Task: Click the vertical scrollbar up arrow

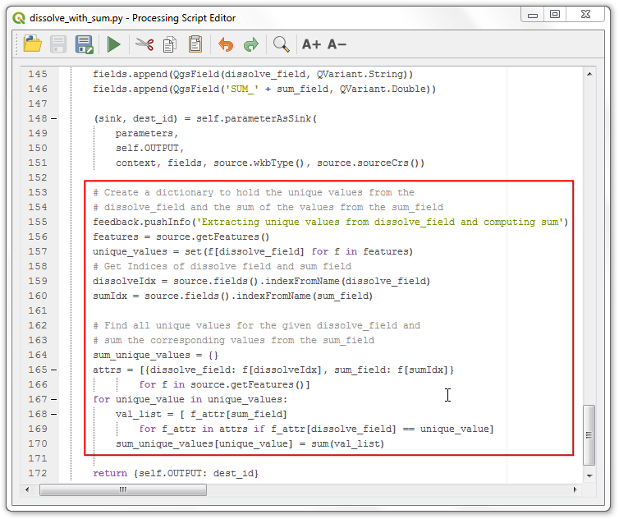Action: [589, 73]
